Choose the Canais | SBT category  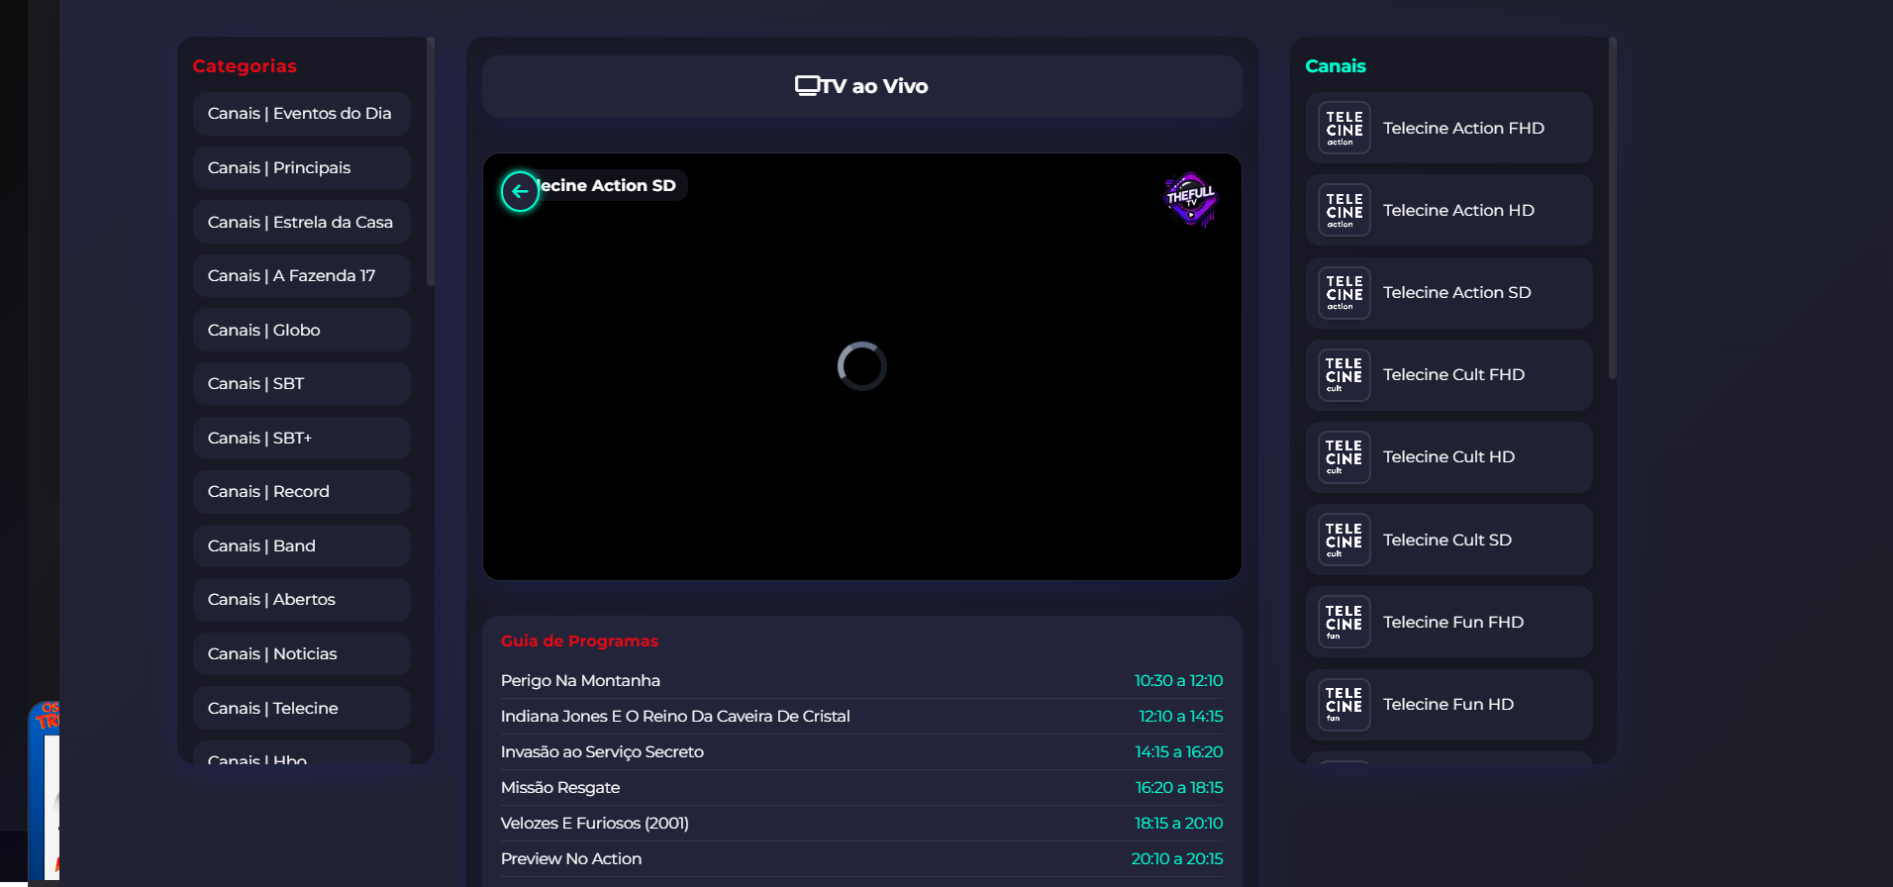coord(302,383)
